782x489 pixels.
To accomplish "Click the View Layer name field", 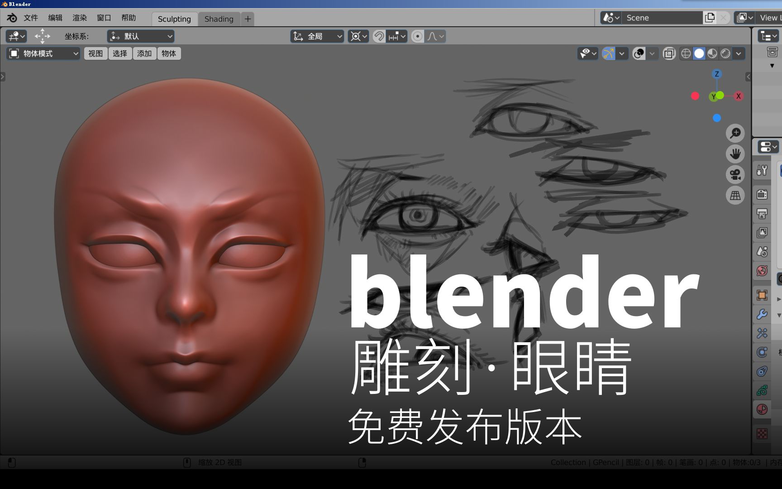I will [769, 18].
